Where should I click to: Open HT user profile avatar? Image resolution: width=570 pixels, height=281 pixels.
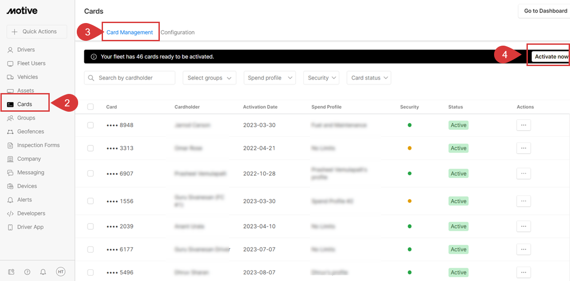coord(61,272)
